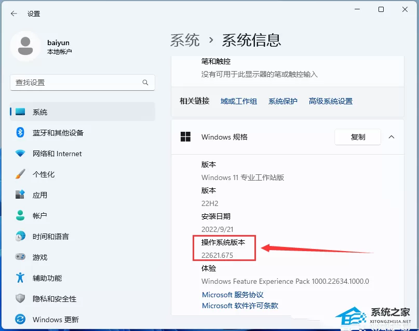The image size is (419, 331).
Task: Click the Bluetooth icon for 蓝牙和其他设备
Action: tap(20, 132)
